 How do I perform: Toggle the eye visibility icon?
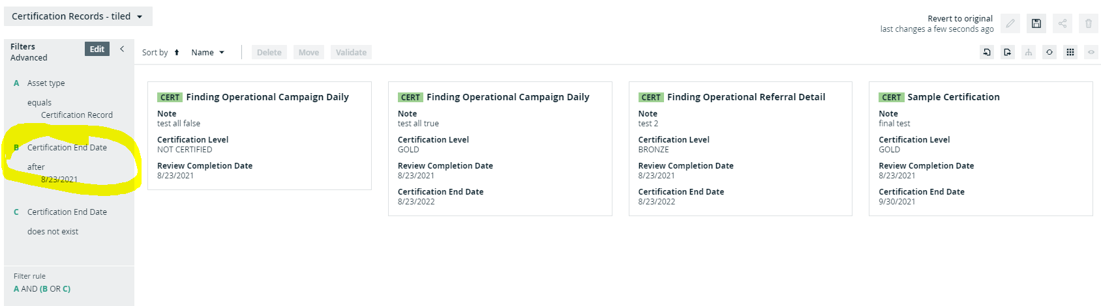coord(1091,52)
